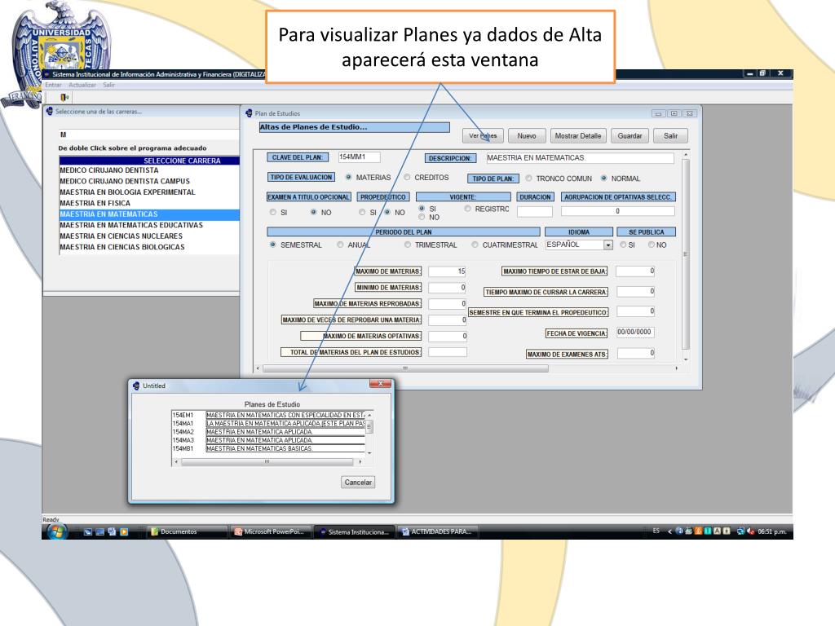The height and width of the screenshot is (626, 835).
Task: Click the orange media player quick-launch icon
Action: [x=124, y=531]
